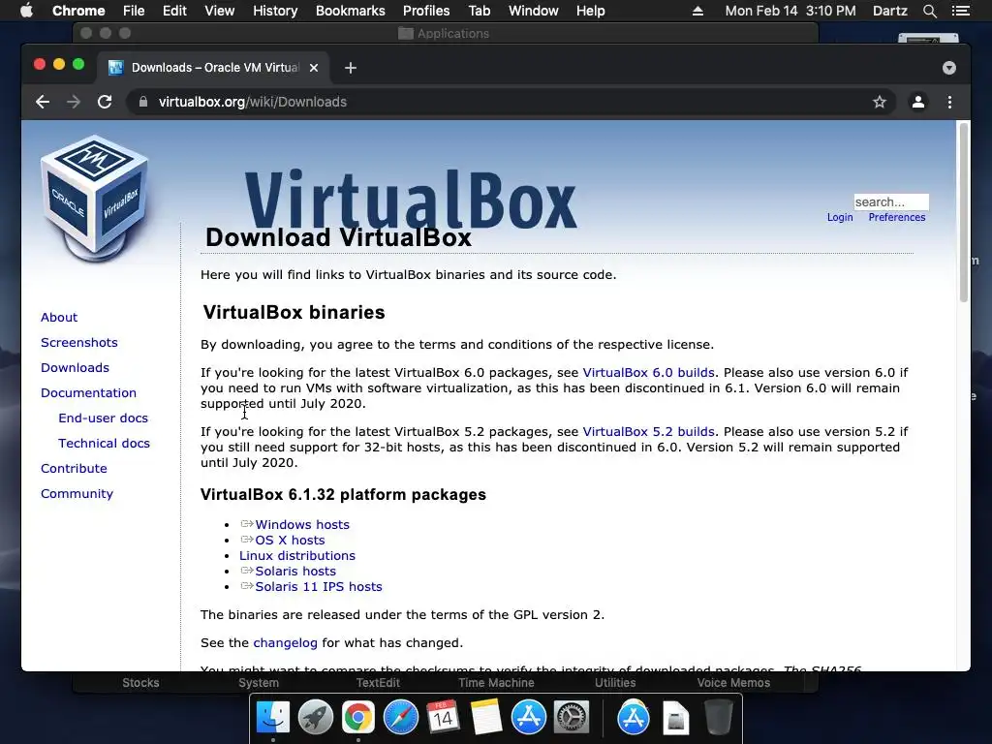Launch Launchpad rocket icon in Dock

click(x=316, y=718)
